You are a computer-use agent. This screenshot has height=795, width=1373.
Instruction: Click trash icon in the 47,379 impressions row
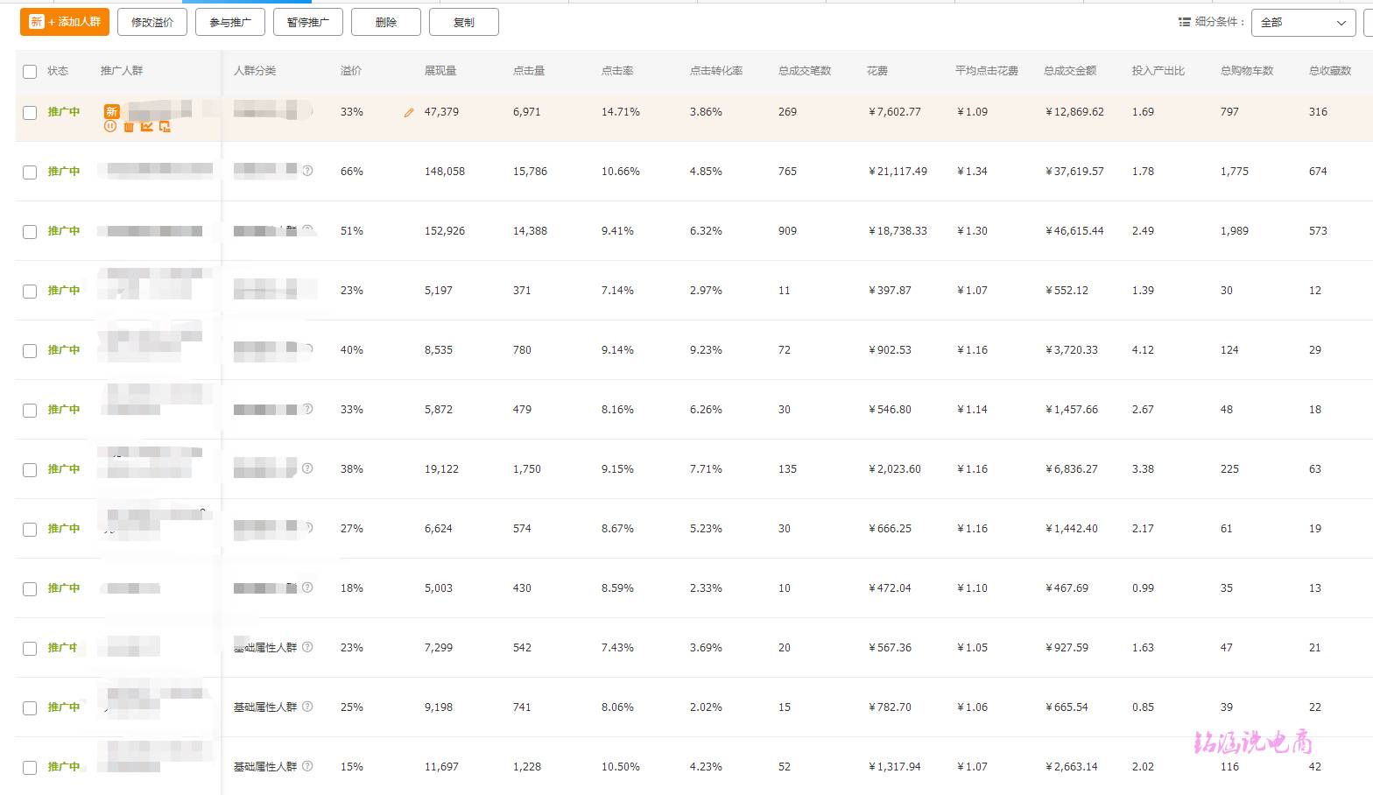(x=129, y=127)
